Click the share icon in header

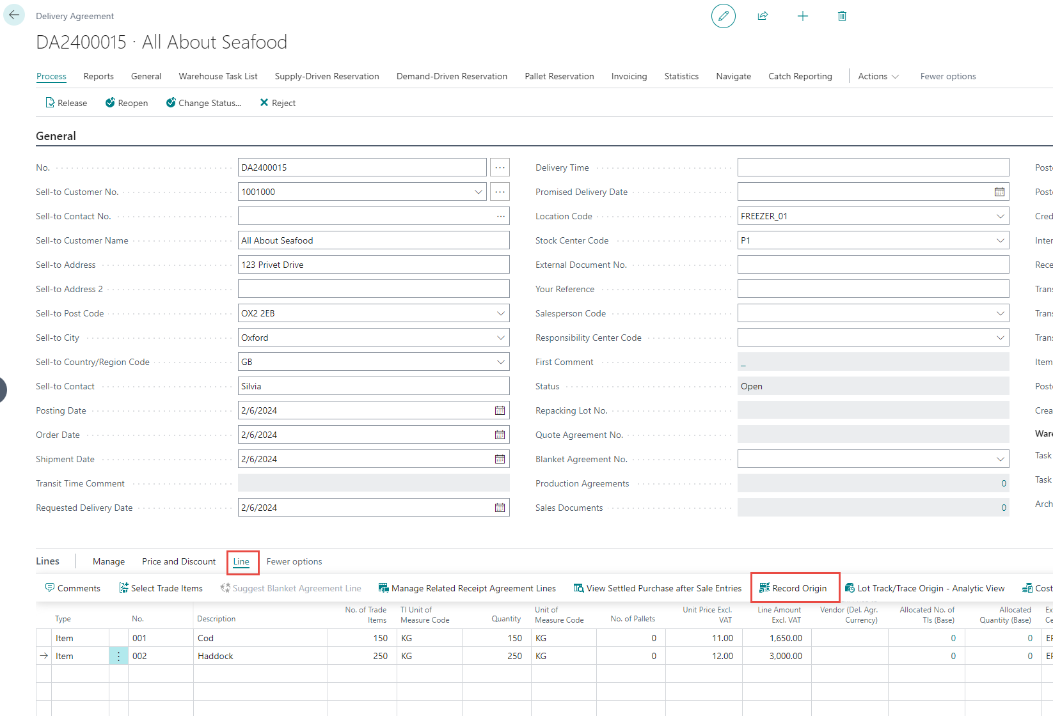coord(763,16)
